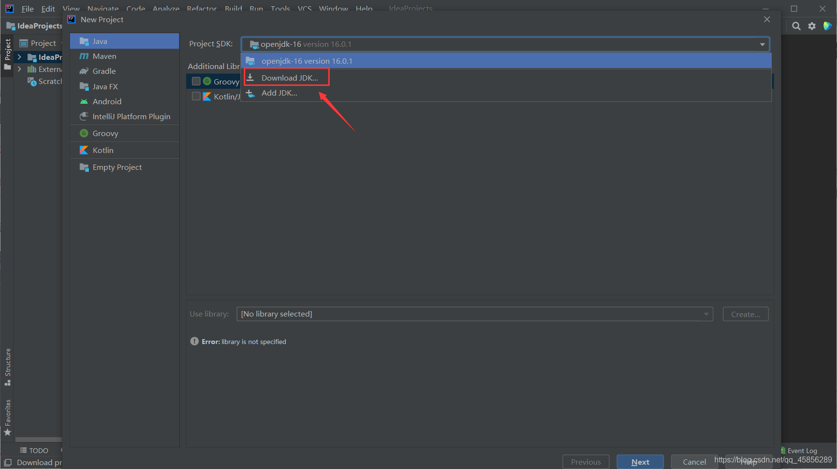This screenshot has height=469, width=837.
Task: Click the Create... button
Action: (745, 314)
